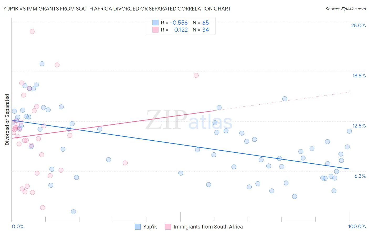369x234 pixels.
Task: Click the blue Yup'ik legend swatch
Action: (x=138, y=227)
